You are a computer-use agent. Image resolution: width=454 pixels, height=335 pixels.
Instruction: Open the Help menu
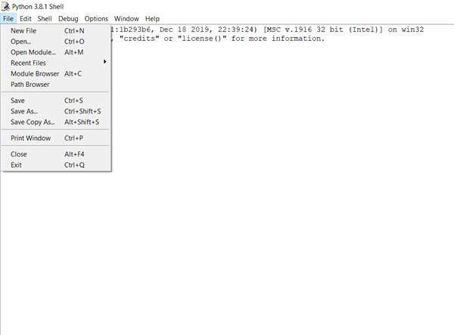[152, 19]
